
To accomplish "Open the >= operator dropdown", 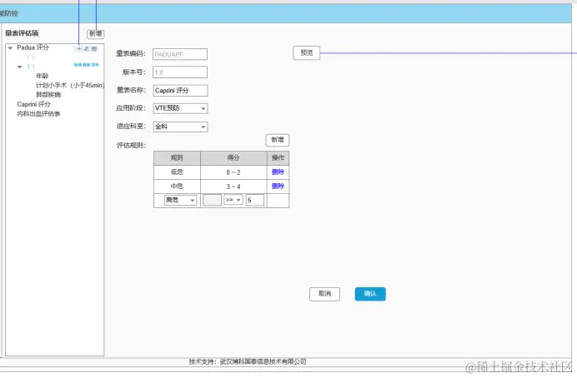I will [x=233, y=200].
